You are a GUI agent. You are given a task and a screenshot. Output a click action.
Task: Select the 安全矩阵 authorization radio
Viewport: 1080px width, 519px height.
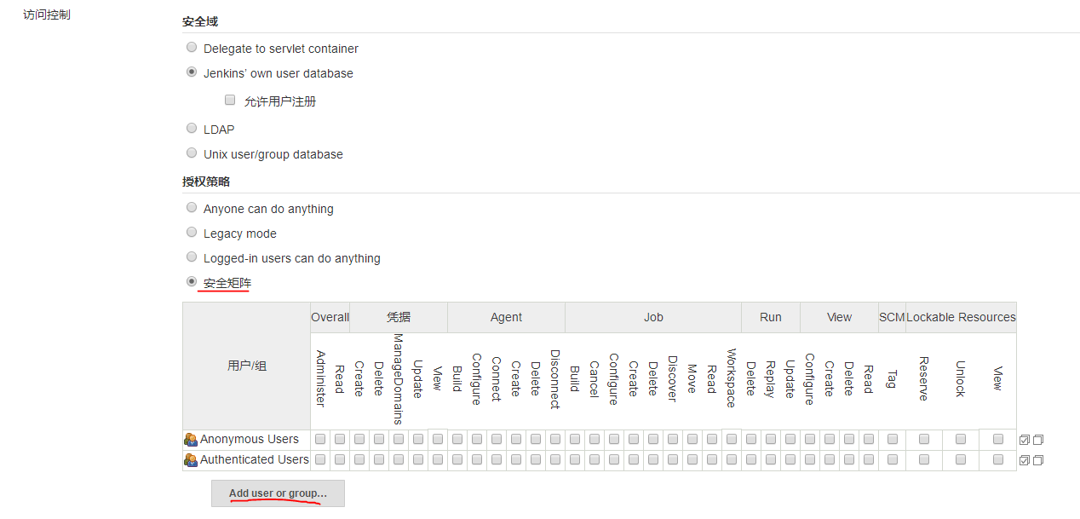click(x=192, y=282)
